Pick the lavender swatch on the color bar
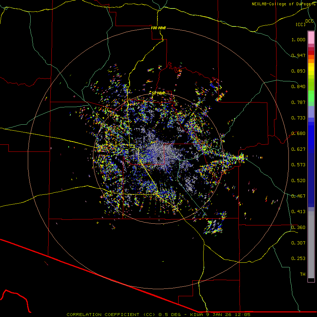The width and height of the screenshot is (317, 317). [x=311, y=112]
